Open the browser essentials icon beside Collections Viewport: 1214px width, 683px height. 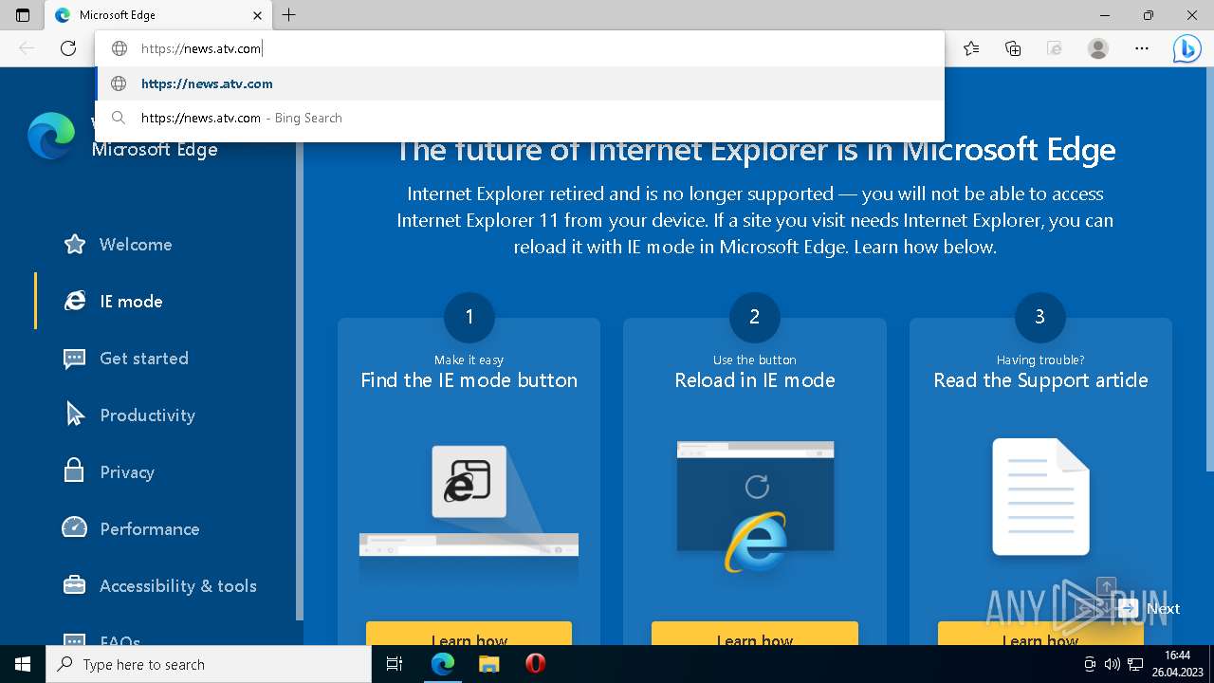click(x=1055, y=48)
